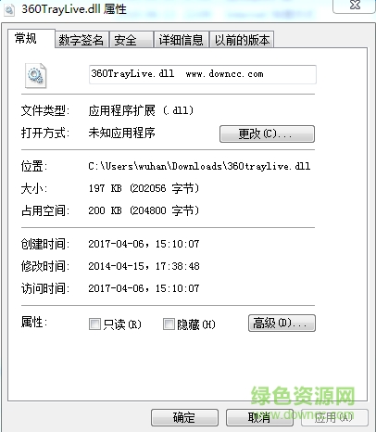Toggle the 隐藏 (H) checkbox
The image size is (376, 432).
169,324
